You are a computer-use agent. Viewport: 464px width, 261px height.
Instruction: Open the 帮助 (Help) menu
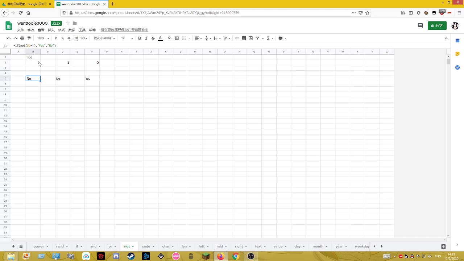92,30
